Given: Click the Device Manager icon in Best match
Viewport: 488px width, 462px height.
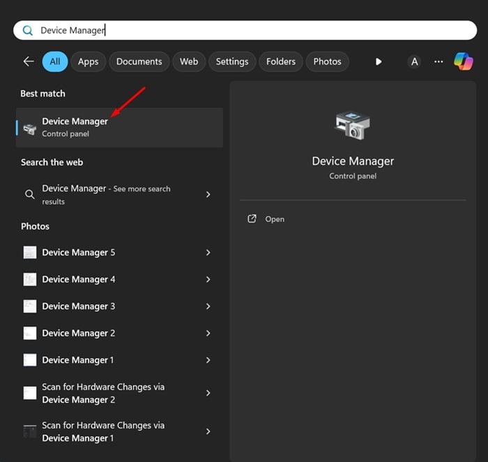Looking at the screenshot, I should point(30,128).
